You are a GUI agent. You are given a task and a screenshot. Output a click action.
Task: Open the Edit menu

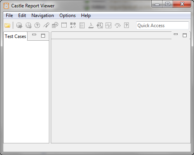[22, 15]
